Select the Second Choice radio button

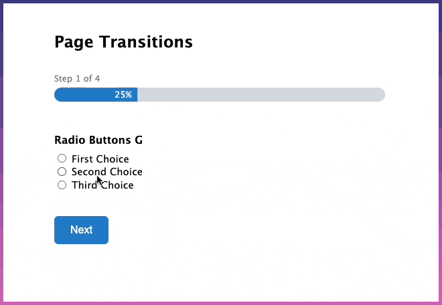(x=62, y=172)
